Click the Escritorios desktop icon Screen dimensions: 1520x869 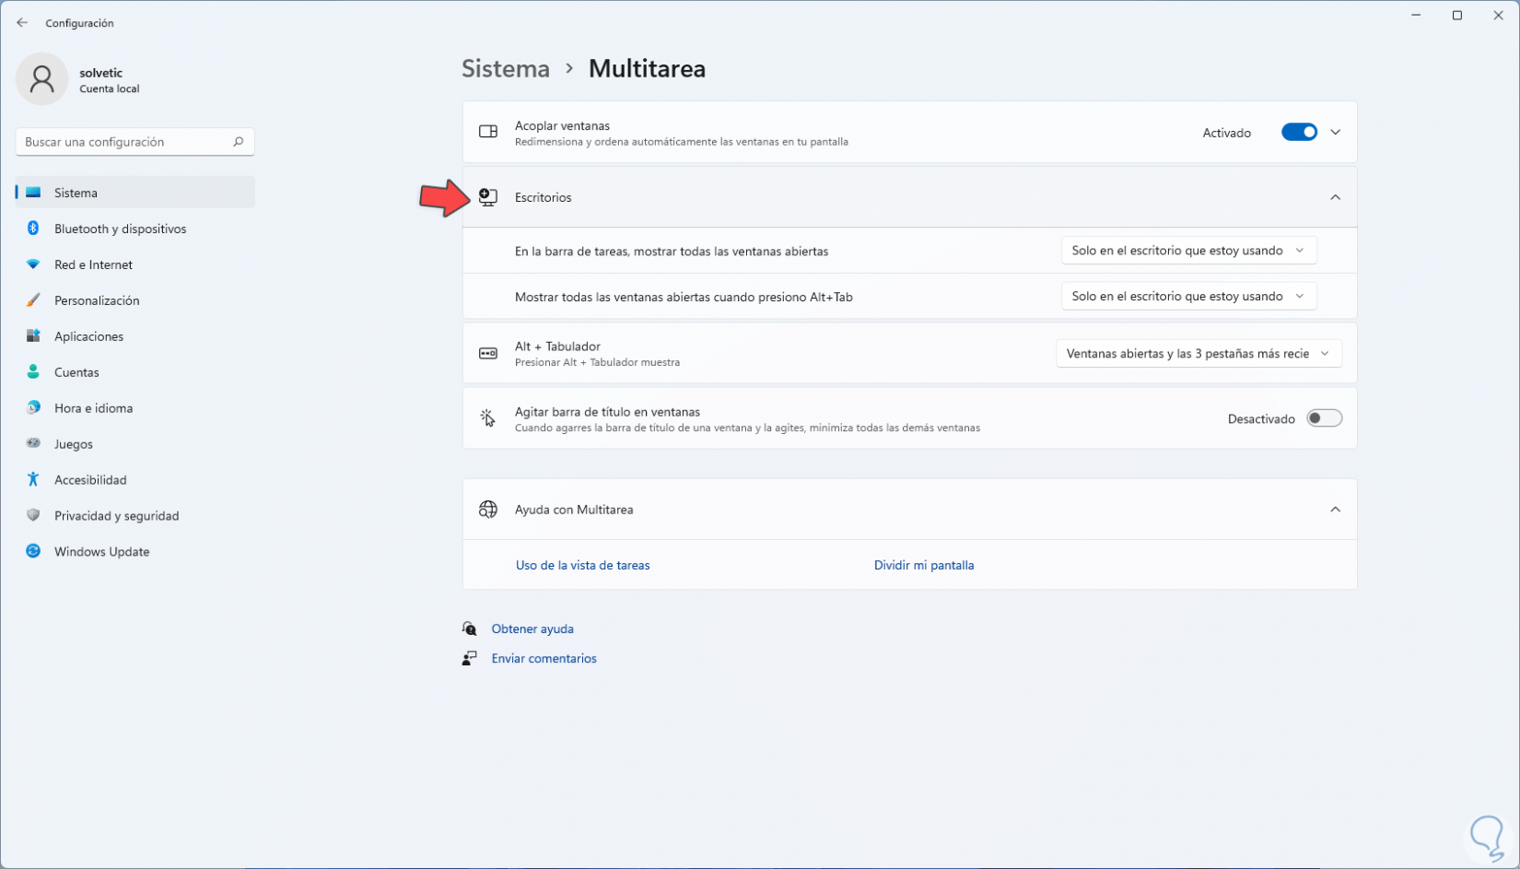[x=488, y=197]
